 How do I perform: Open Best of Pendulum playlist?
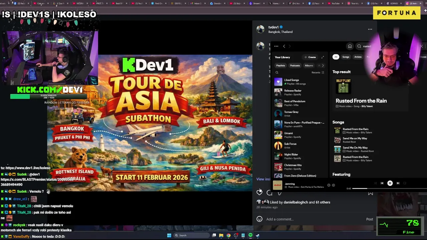[x=299, y=103]
